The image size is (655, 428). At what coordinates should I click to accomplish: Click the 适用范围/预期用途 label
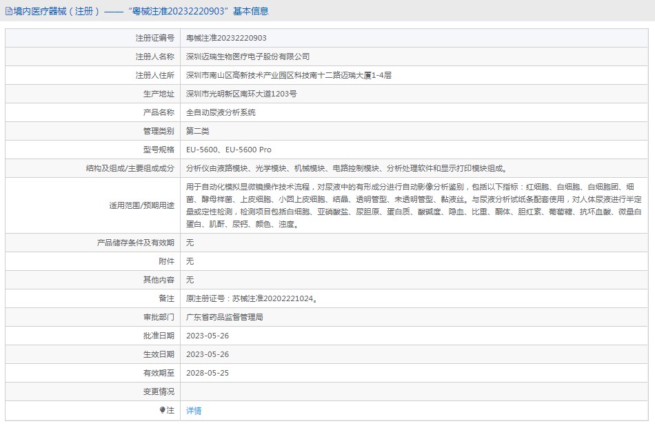[x=141, y=205]
